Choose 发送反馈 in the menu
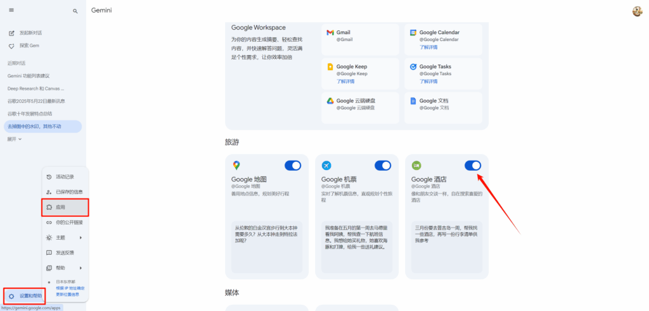This screenshot has width=649, height=311. 65,253
